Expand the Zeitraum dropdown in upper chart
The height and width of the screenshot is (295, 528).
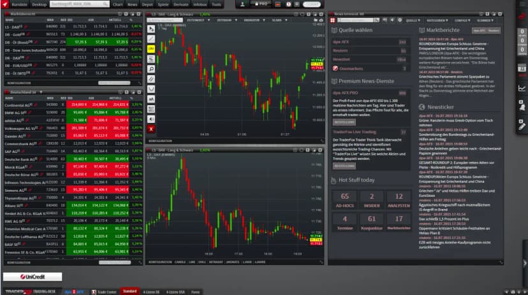pyautogui.click(x=227, y=20)
